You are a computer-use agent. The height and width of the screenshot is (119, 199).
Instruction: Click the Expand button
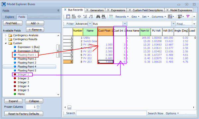click(13, 101)
